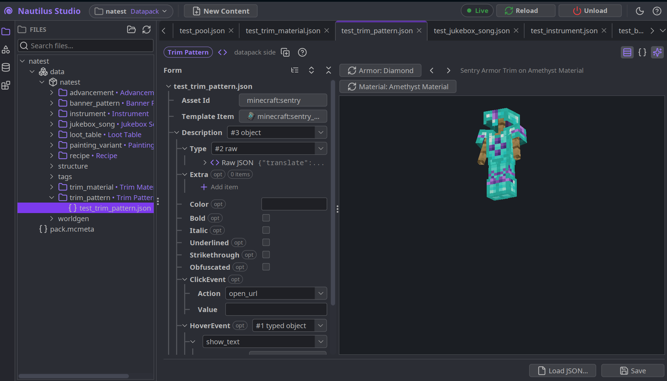Expand all form fields icon
Image resolution: width=667 pixels, height=381 pixels.
click(x=311, y=70)
